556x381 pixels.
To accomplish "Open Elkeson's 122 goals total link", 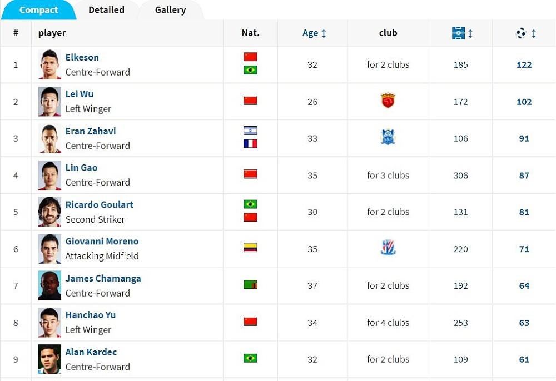I will (x=524, y=65).
